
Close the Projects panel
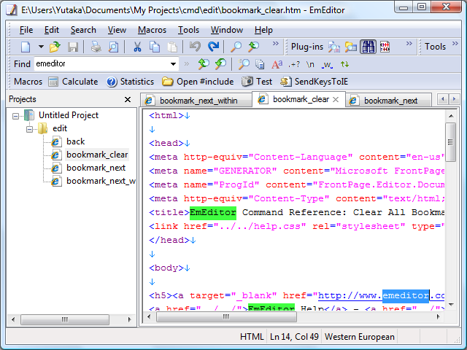pos(128,99)
